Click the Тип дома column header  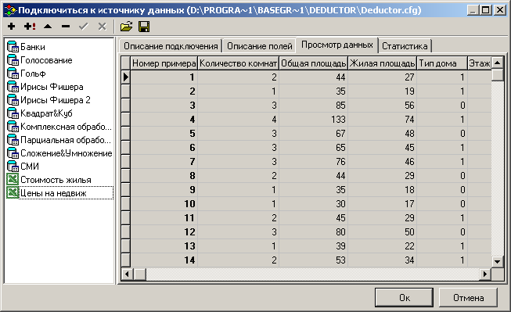click(x=442, y=63)
